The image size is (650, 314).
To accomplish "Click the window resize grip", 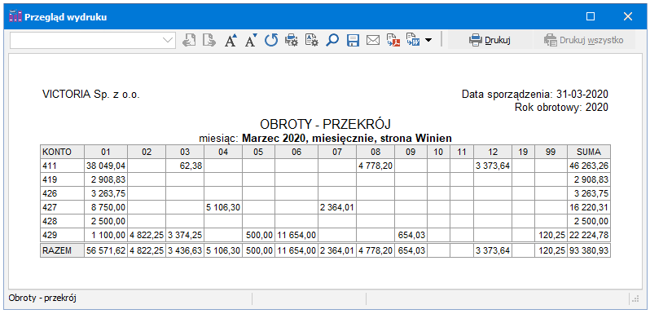I will click(635, 299).
